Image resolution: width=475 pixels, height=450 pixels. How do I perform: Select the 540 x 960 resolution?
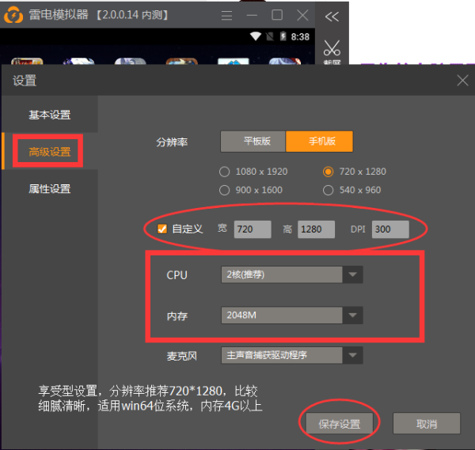352,190
